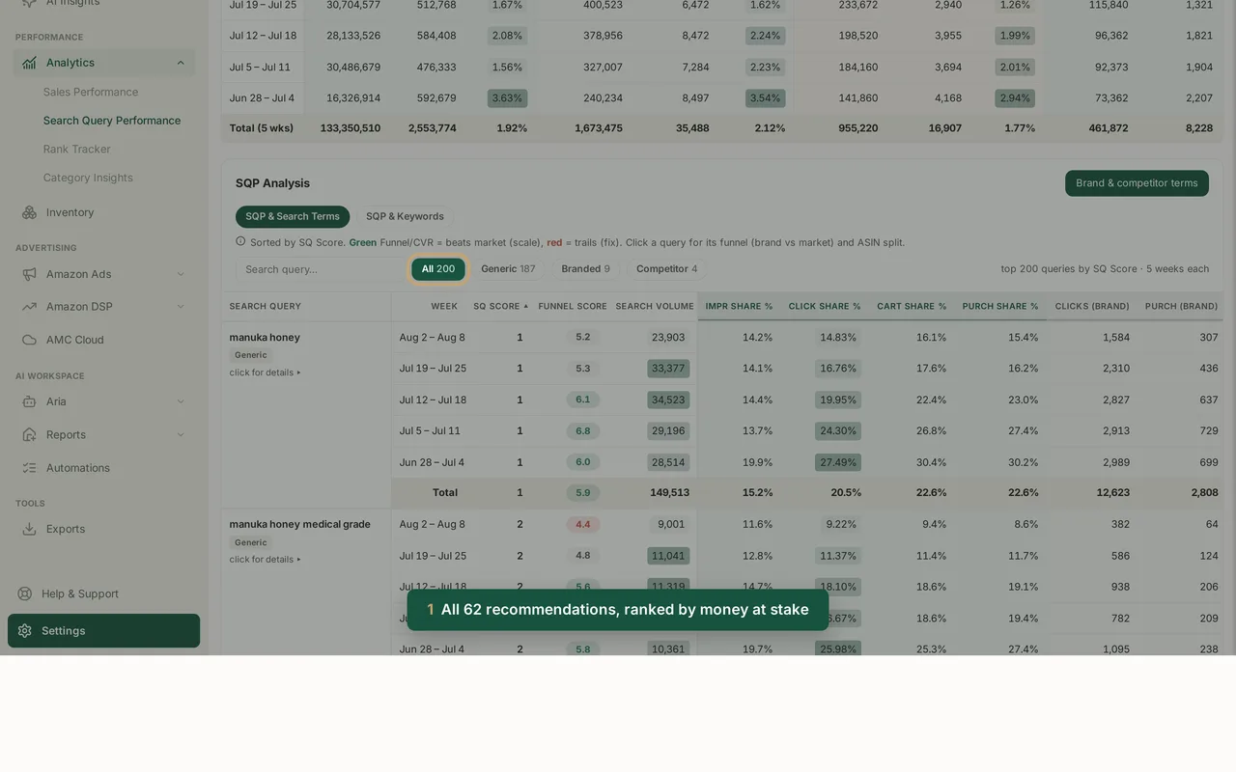This screenshot has width=1236, height=772.
Task: Click the Search Query column header
Action: click(x=266, y=306)
